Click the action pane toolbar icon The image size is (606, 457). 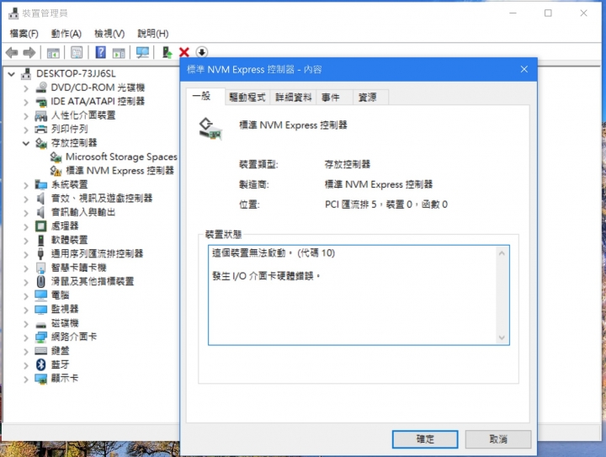119,52
